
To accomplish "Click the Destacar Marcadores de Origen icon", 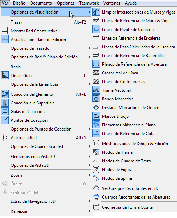I will pos(96,108).
